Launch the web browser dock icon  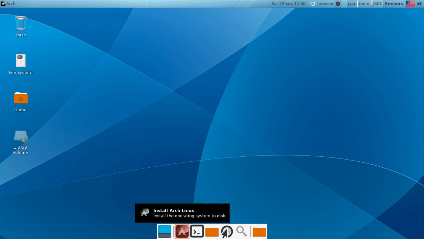point(227,232)
